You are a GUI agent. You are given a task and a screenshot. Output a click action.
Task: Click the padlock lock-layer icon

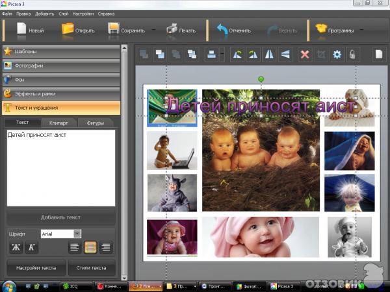pyautogui.click(x=352, y=55)
